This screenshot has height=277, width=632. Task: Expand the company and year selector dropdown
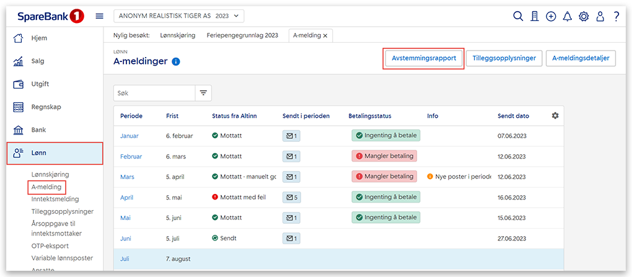tap(179, 16)
